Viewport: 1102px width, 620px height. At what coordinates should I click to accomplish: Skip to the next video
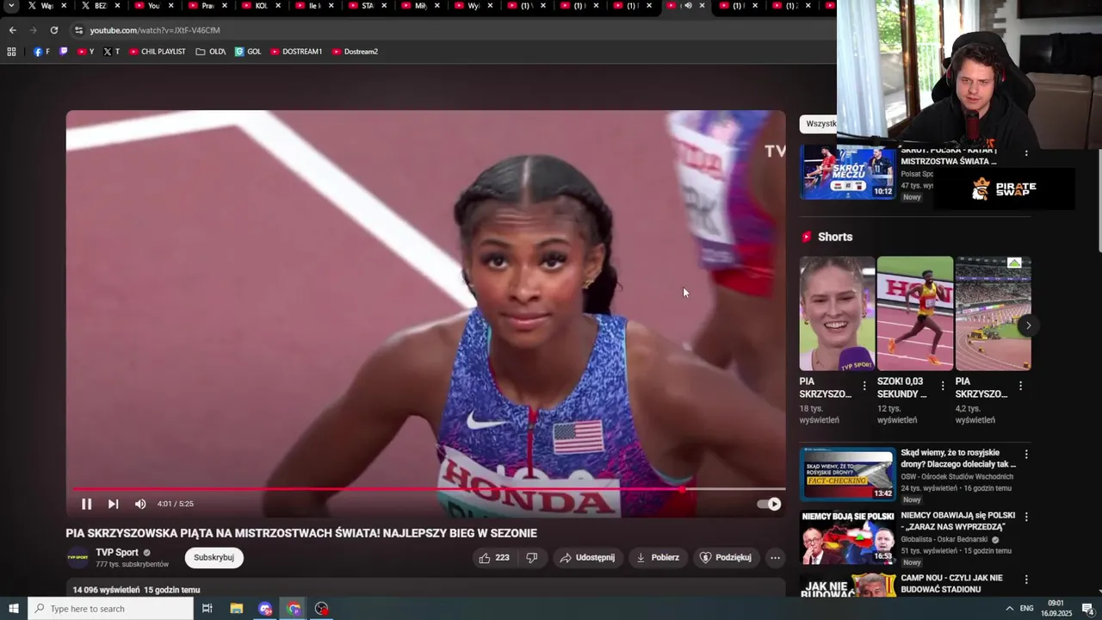113,504
